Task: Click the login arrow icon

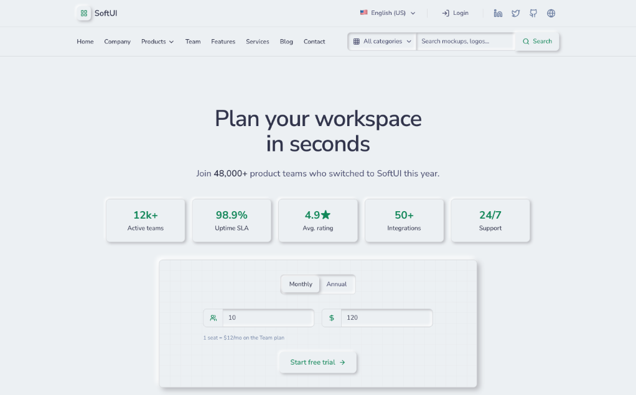Action: tap(446, 14)
